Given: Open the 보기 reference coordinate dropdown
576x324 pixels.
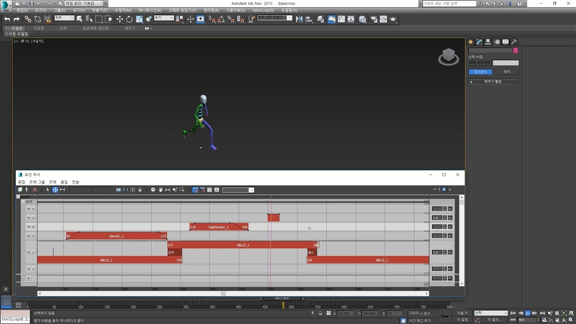Looking at the screenshot, I should pos(164,18).
